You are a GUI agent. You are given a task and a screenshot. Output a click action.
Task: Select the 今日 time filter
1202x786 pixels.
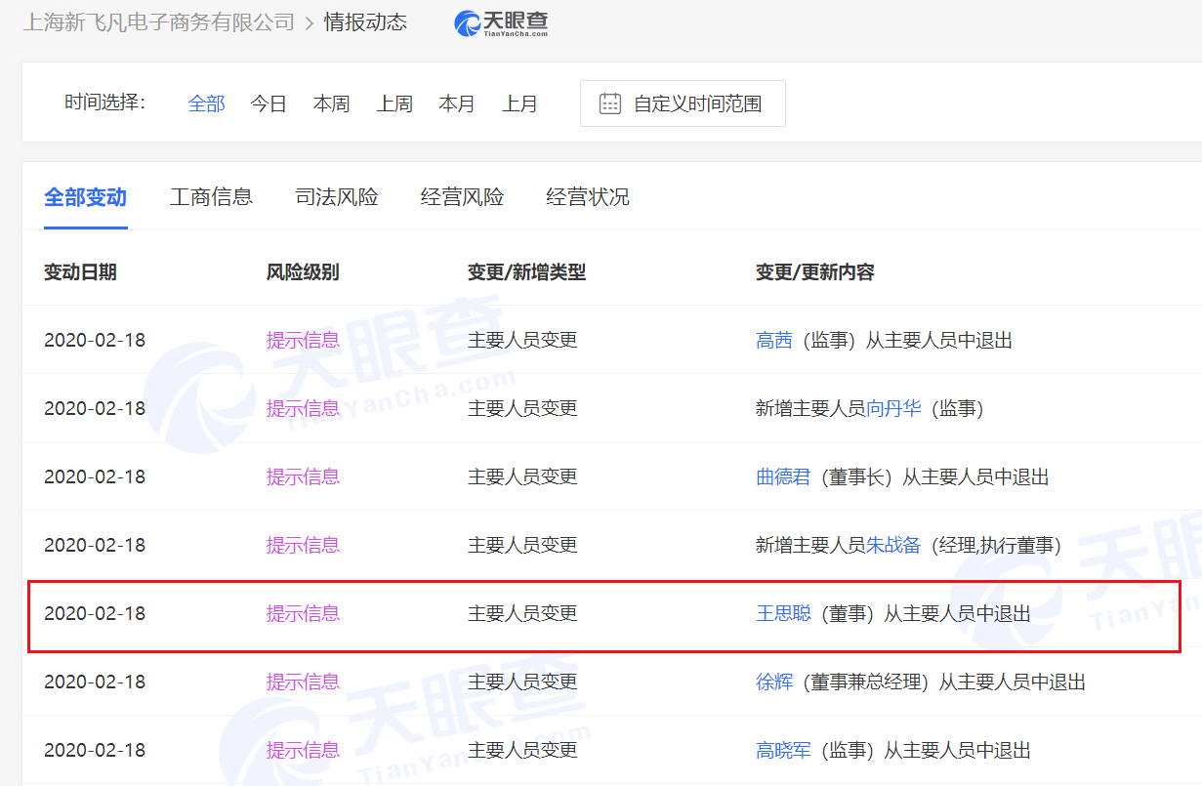(269, 103)
